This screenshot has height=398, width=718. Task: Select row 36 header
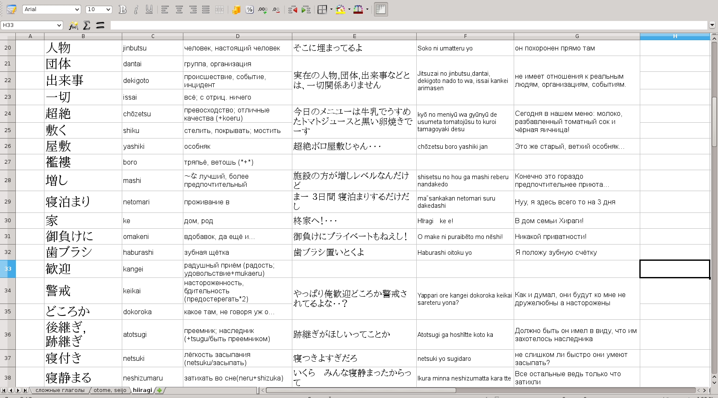(x=8, y=334)
